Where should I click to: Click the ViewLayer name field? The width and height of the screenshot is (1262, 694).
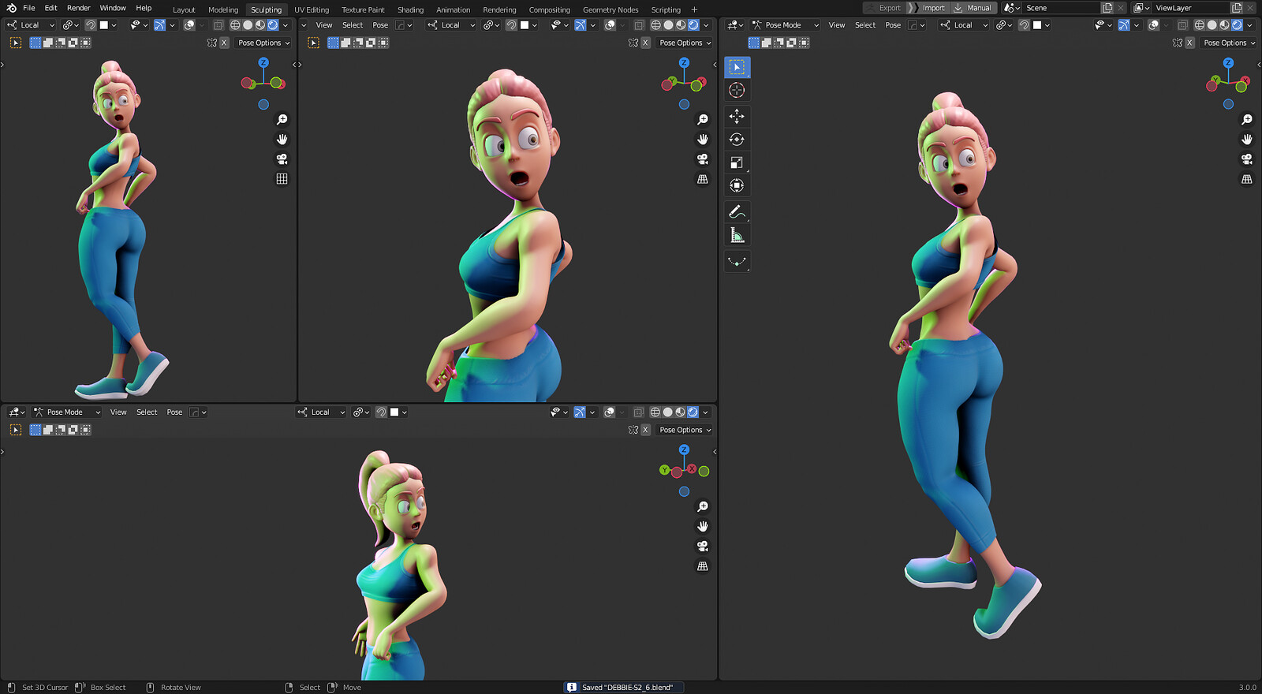1189,8
